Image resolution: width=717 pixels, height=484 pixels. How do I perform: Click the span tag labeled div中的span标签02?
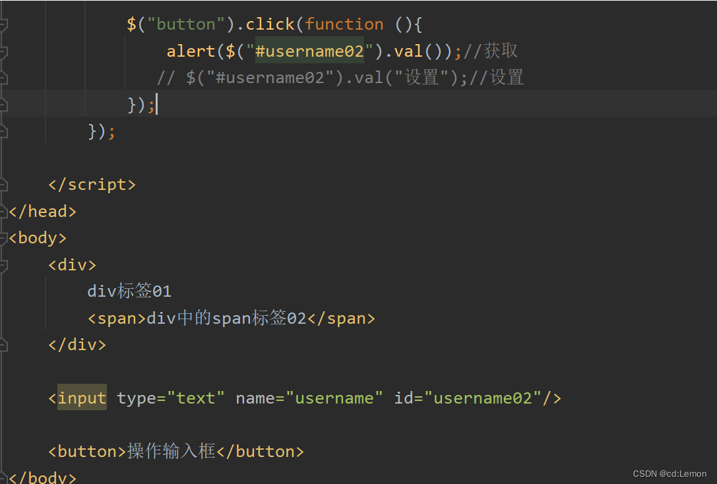click(x=231, y=318)
